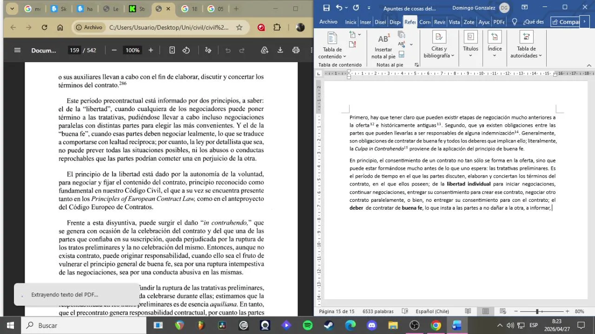Click the lightbulb Qué desea hacer icon
595x334 pixels.
(515, 22)
